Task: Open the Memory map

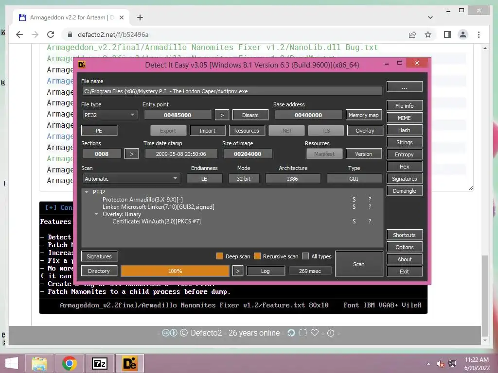Action: [364, 115]
